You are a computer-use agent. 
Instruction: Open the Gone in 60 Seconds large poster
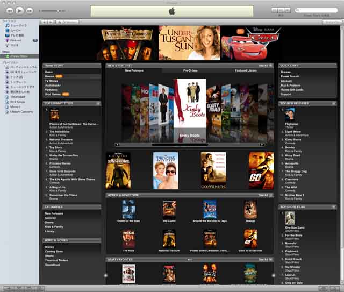tap(261, 170)
